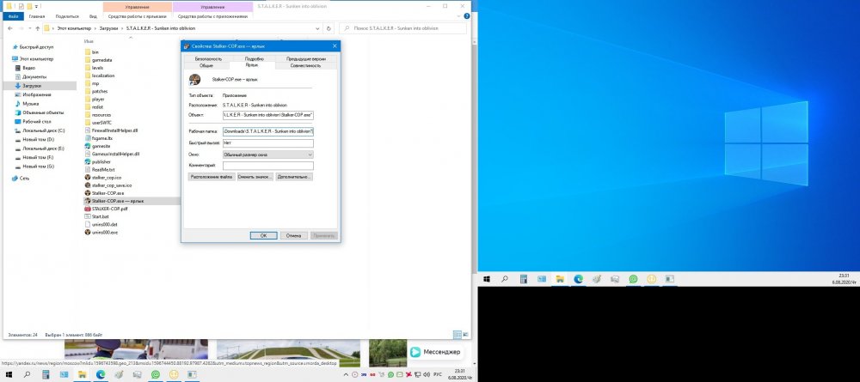
Task: Click the Расположение файла button
Action: [x=212, y=177]
